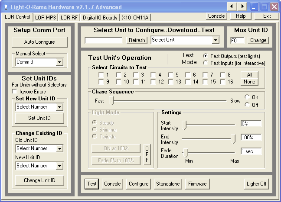Click the Exit button

pos(267,16)
